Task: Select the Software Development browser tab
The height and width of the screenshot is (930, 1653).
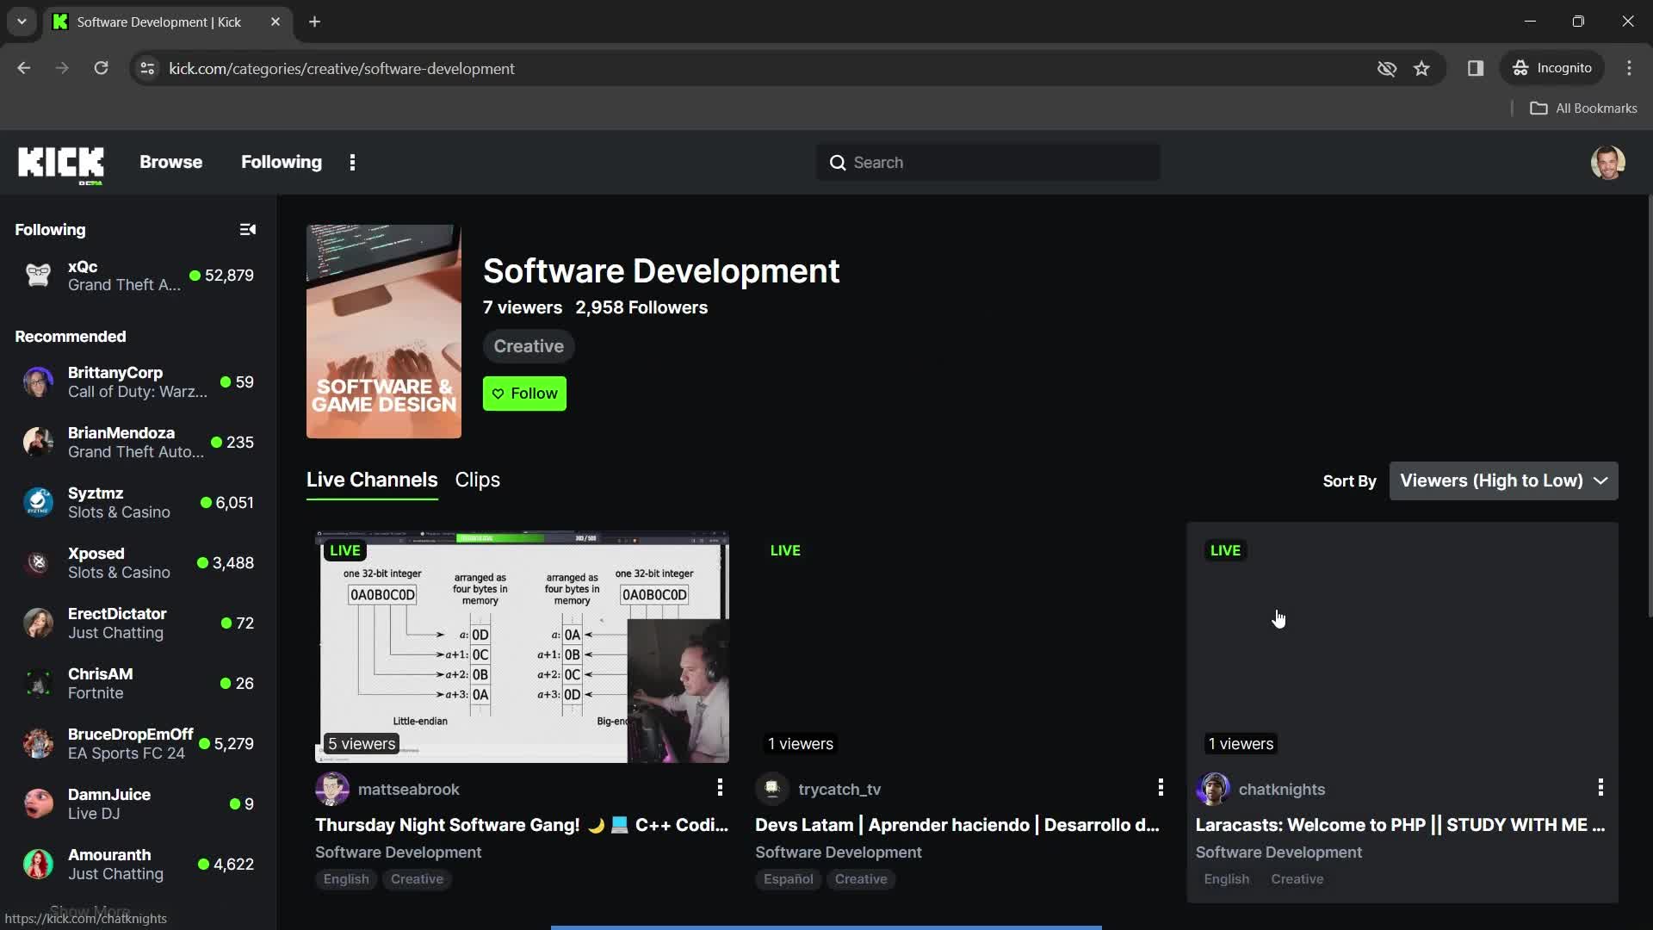Action: click(168, 22)
